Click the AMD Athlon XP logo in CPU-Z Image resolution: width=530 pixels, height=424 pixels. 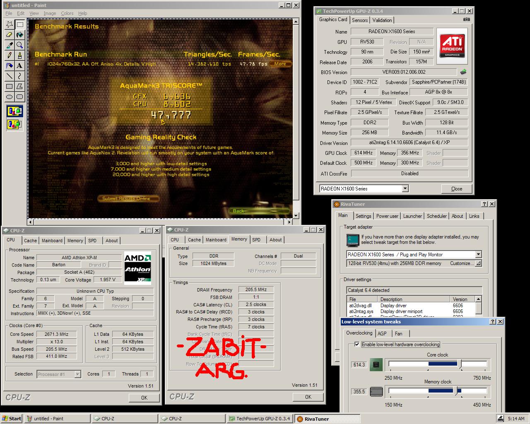point(137,267)
